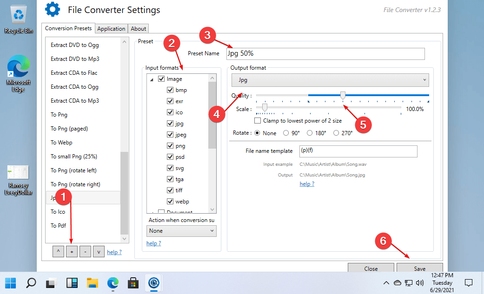Uncheck the ico input format
The width and height of the screenshot is (484, 294).
pyautogui.click(x=170, y=112)
